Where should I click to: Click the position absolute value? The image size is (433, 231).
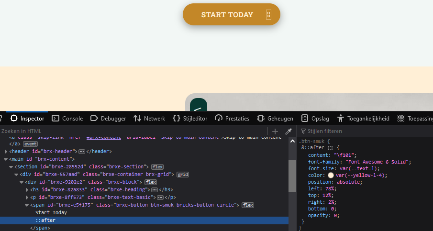[348, 182]
